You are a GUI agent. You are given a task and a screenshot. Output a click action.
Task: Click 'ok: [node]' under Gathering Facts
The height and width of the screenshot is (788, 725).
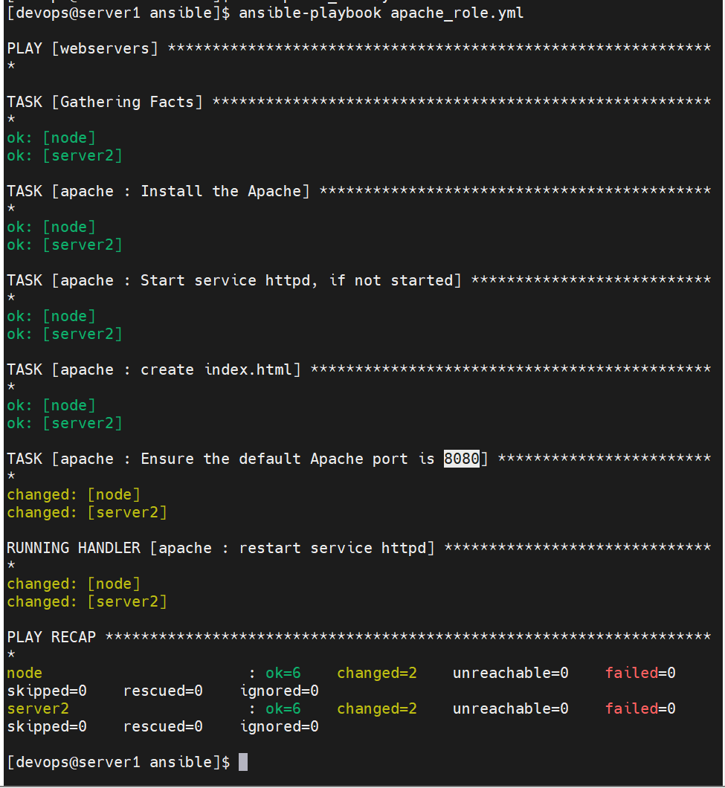coord(51,138)
